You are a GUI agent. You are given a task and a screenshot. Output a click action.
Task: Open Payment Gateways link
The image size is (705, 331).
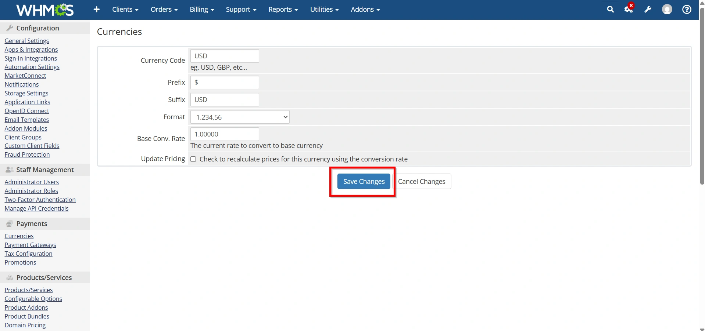30,245
